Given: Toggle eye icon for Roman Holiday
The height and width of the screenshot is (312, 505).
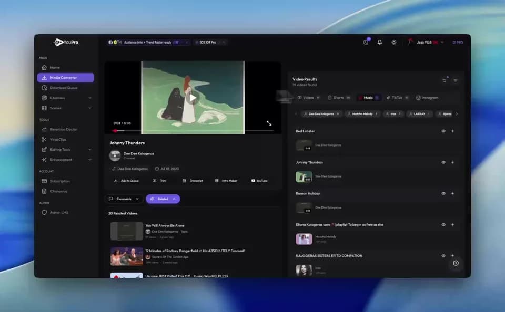Looking at the screenshot, I should (443, 194).
